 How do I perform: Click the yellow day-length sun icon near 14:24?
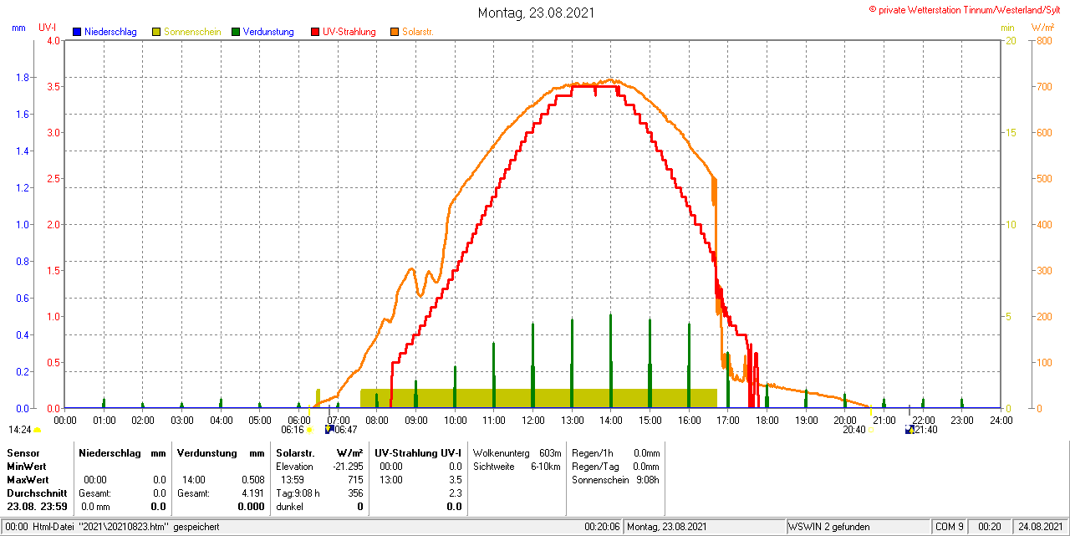point(38,430)
